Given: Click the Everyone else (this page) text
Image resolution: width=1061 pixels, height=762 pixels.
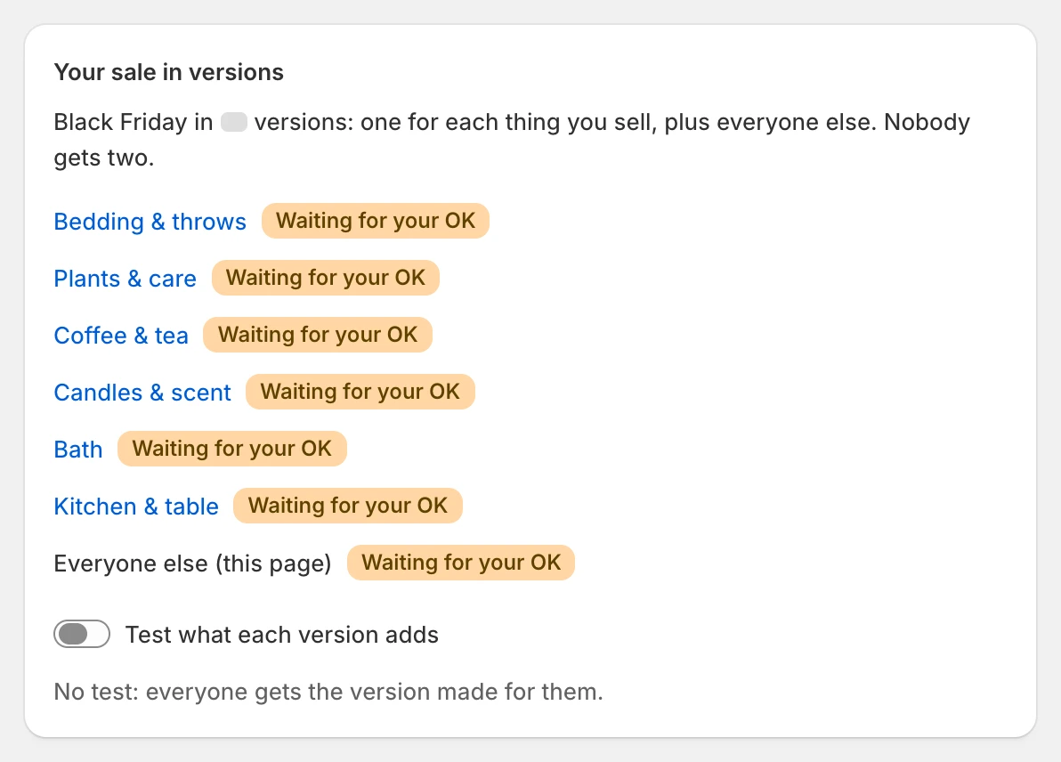Looking at the screenshot, I should [x=192, y=563].
